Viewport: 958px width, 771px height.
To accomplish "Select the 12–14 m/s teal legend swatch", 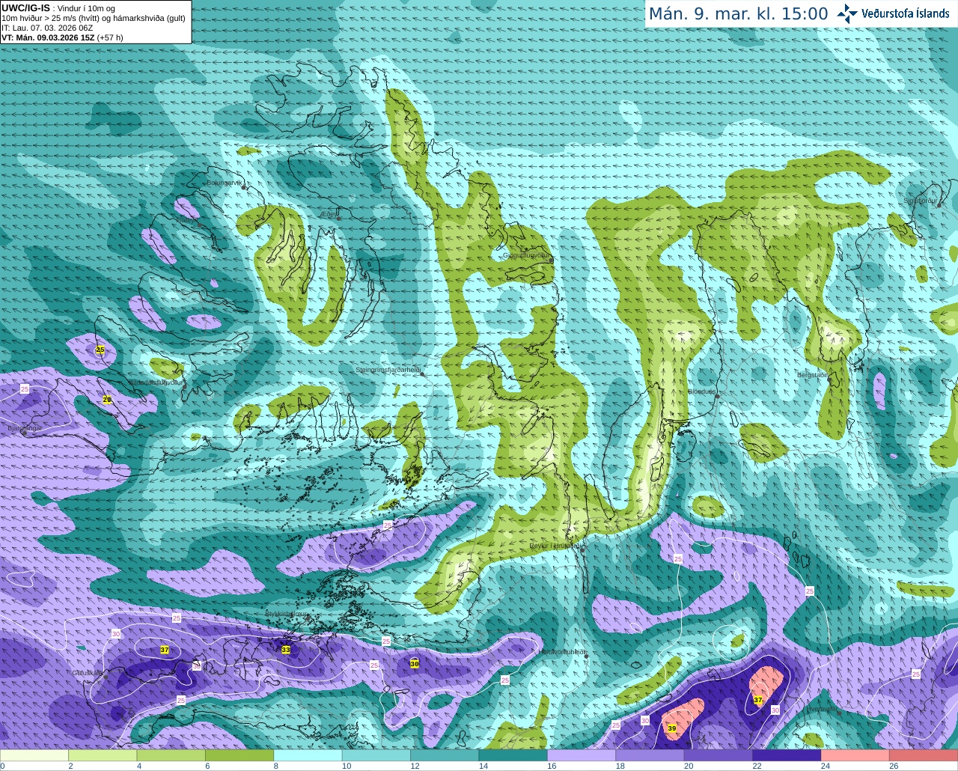I will click(x=445, y=755).
